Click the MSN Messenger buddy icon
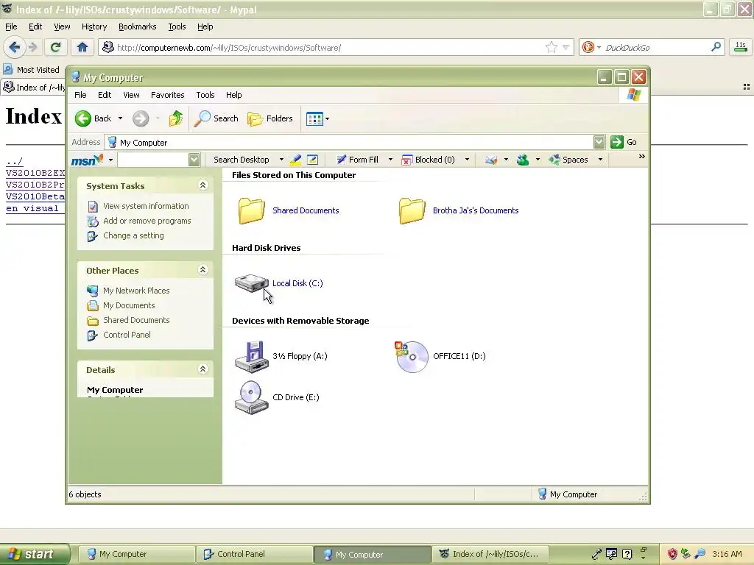The height and width of the screenshot is (565, 754). (523, 160)
